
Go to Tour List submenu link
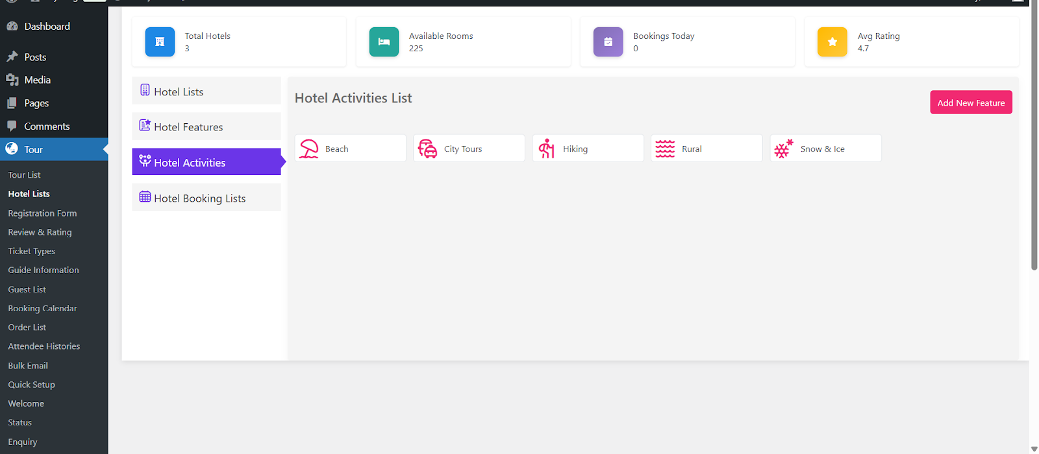click(24, 175)
